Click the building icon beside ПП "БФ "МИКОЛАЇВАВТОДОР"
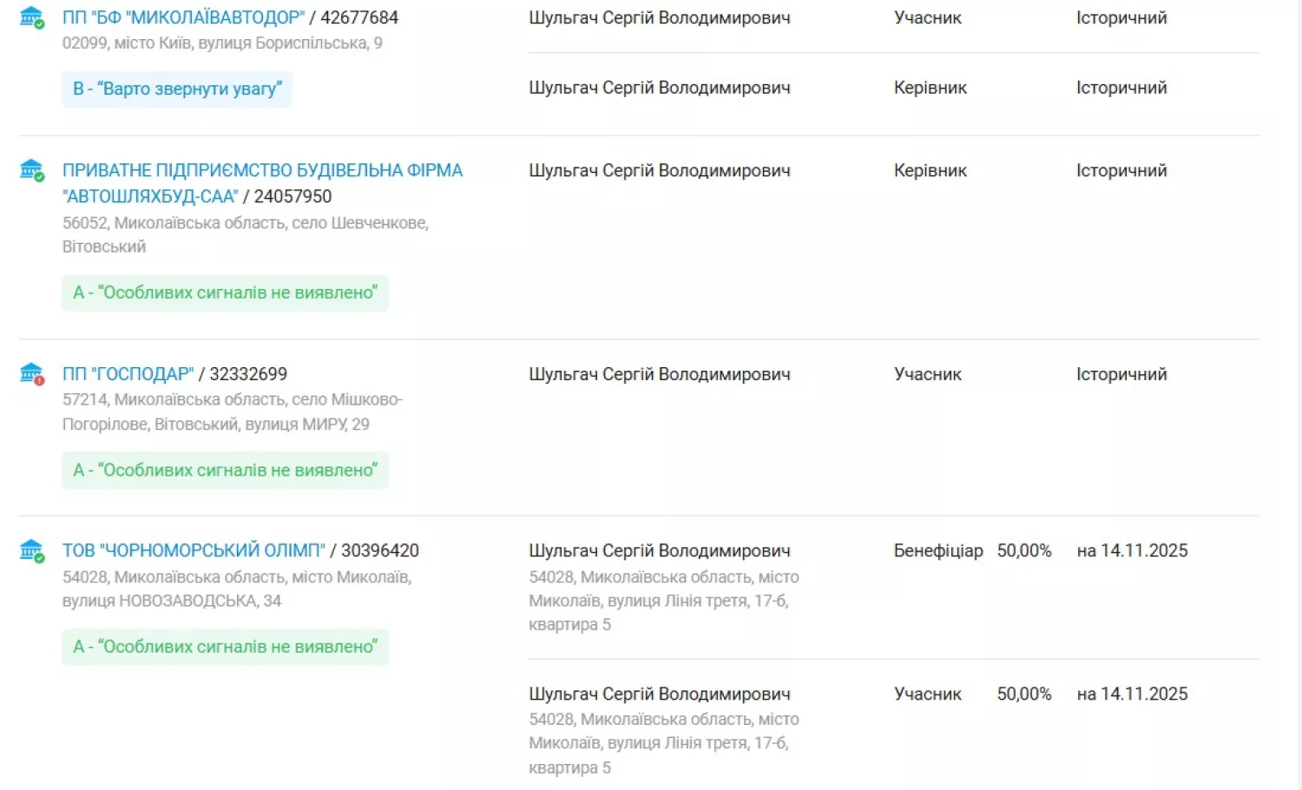 pos(31,16)
